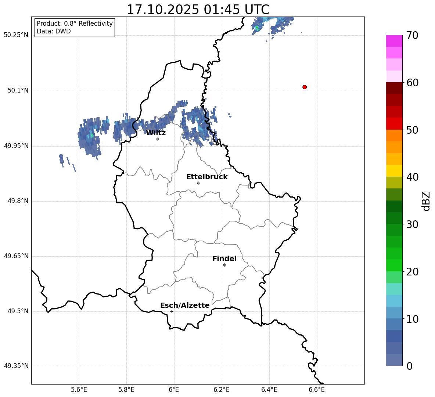Click the 40 value on the colorbar
The height and width of the screenshot is (397, 435).
412,177
